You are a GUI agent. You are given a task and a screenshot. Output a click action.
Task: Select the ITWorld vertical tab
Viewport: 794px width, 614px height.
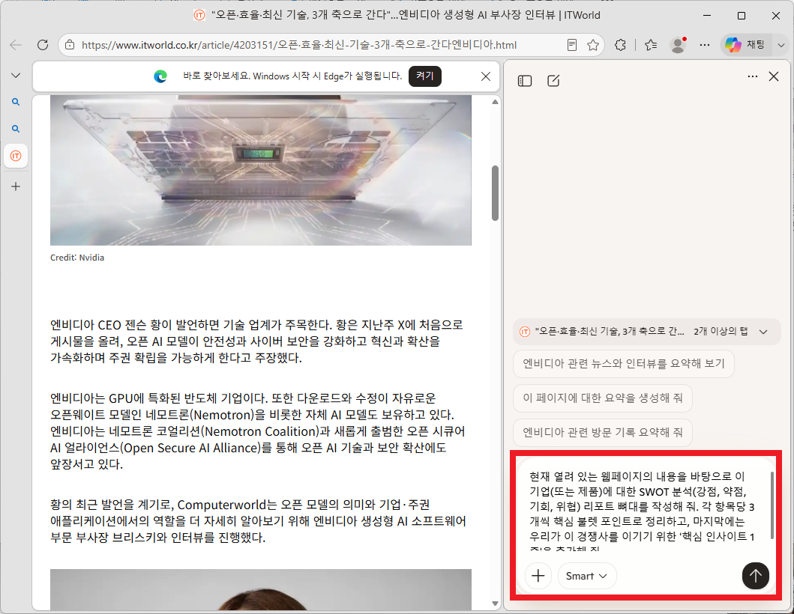tap(16, 156)
